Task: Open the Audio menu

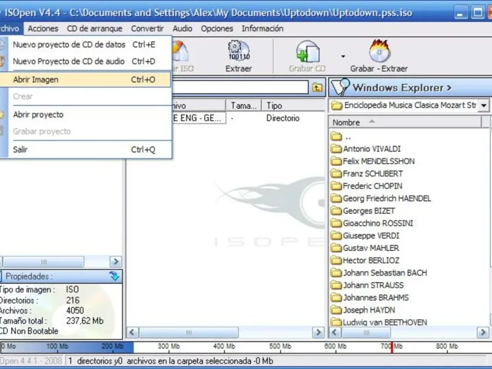Action: [182, 28]
